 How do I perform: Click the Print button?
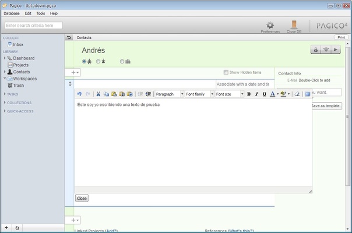(x=342, y=37)
